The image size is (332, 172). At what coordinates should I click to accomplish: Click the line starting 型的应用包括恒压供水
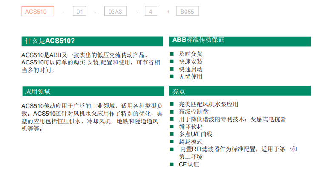pyautogui.click(x=90, y=121)
